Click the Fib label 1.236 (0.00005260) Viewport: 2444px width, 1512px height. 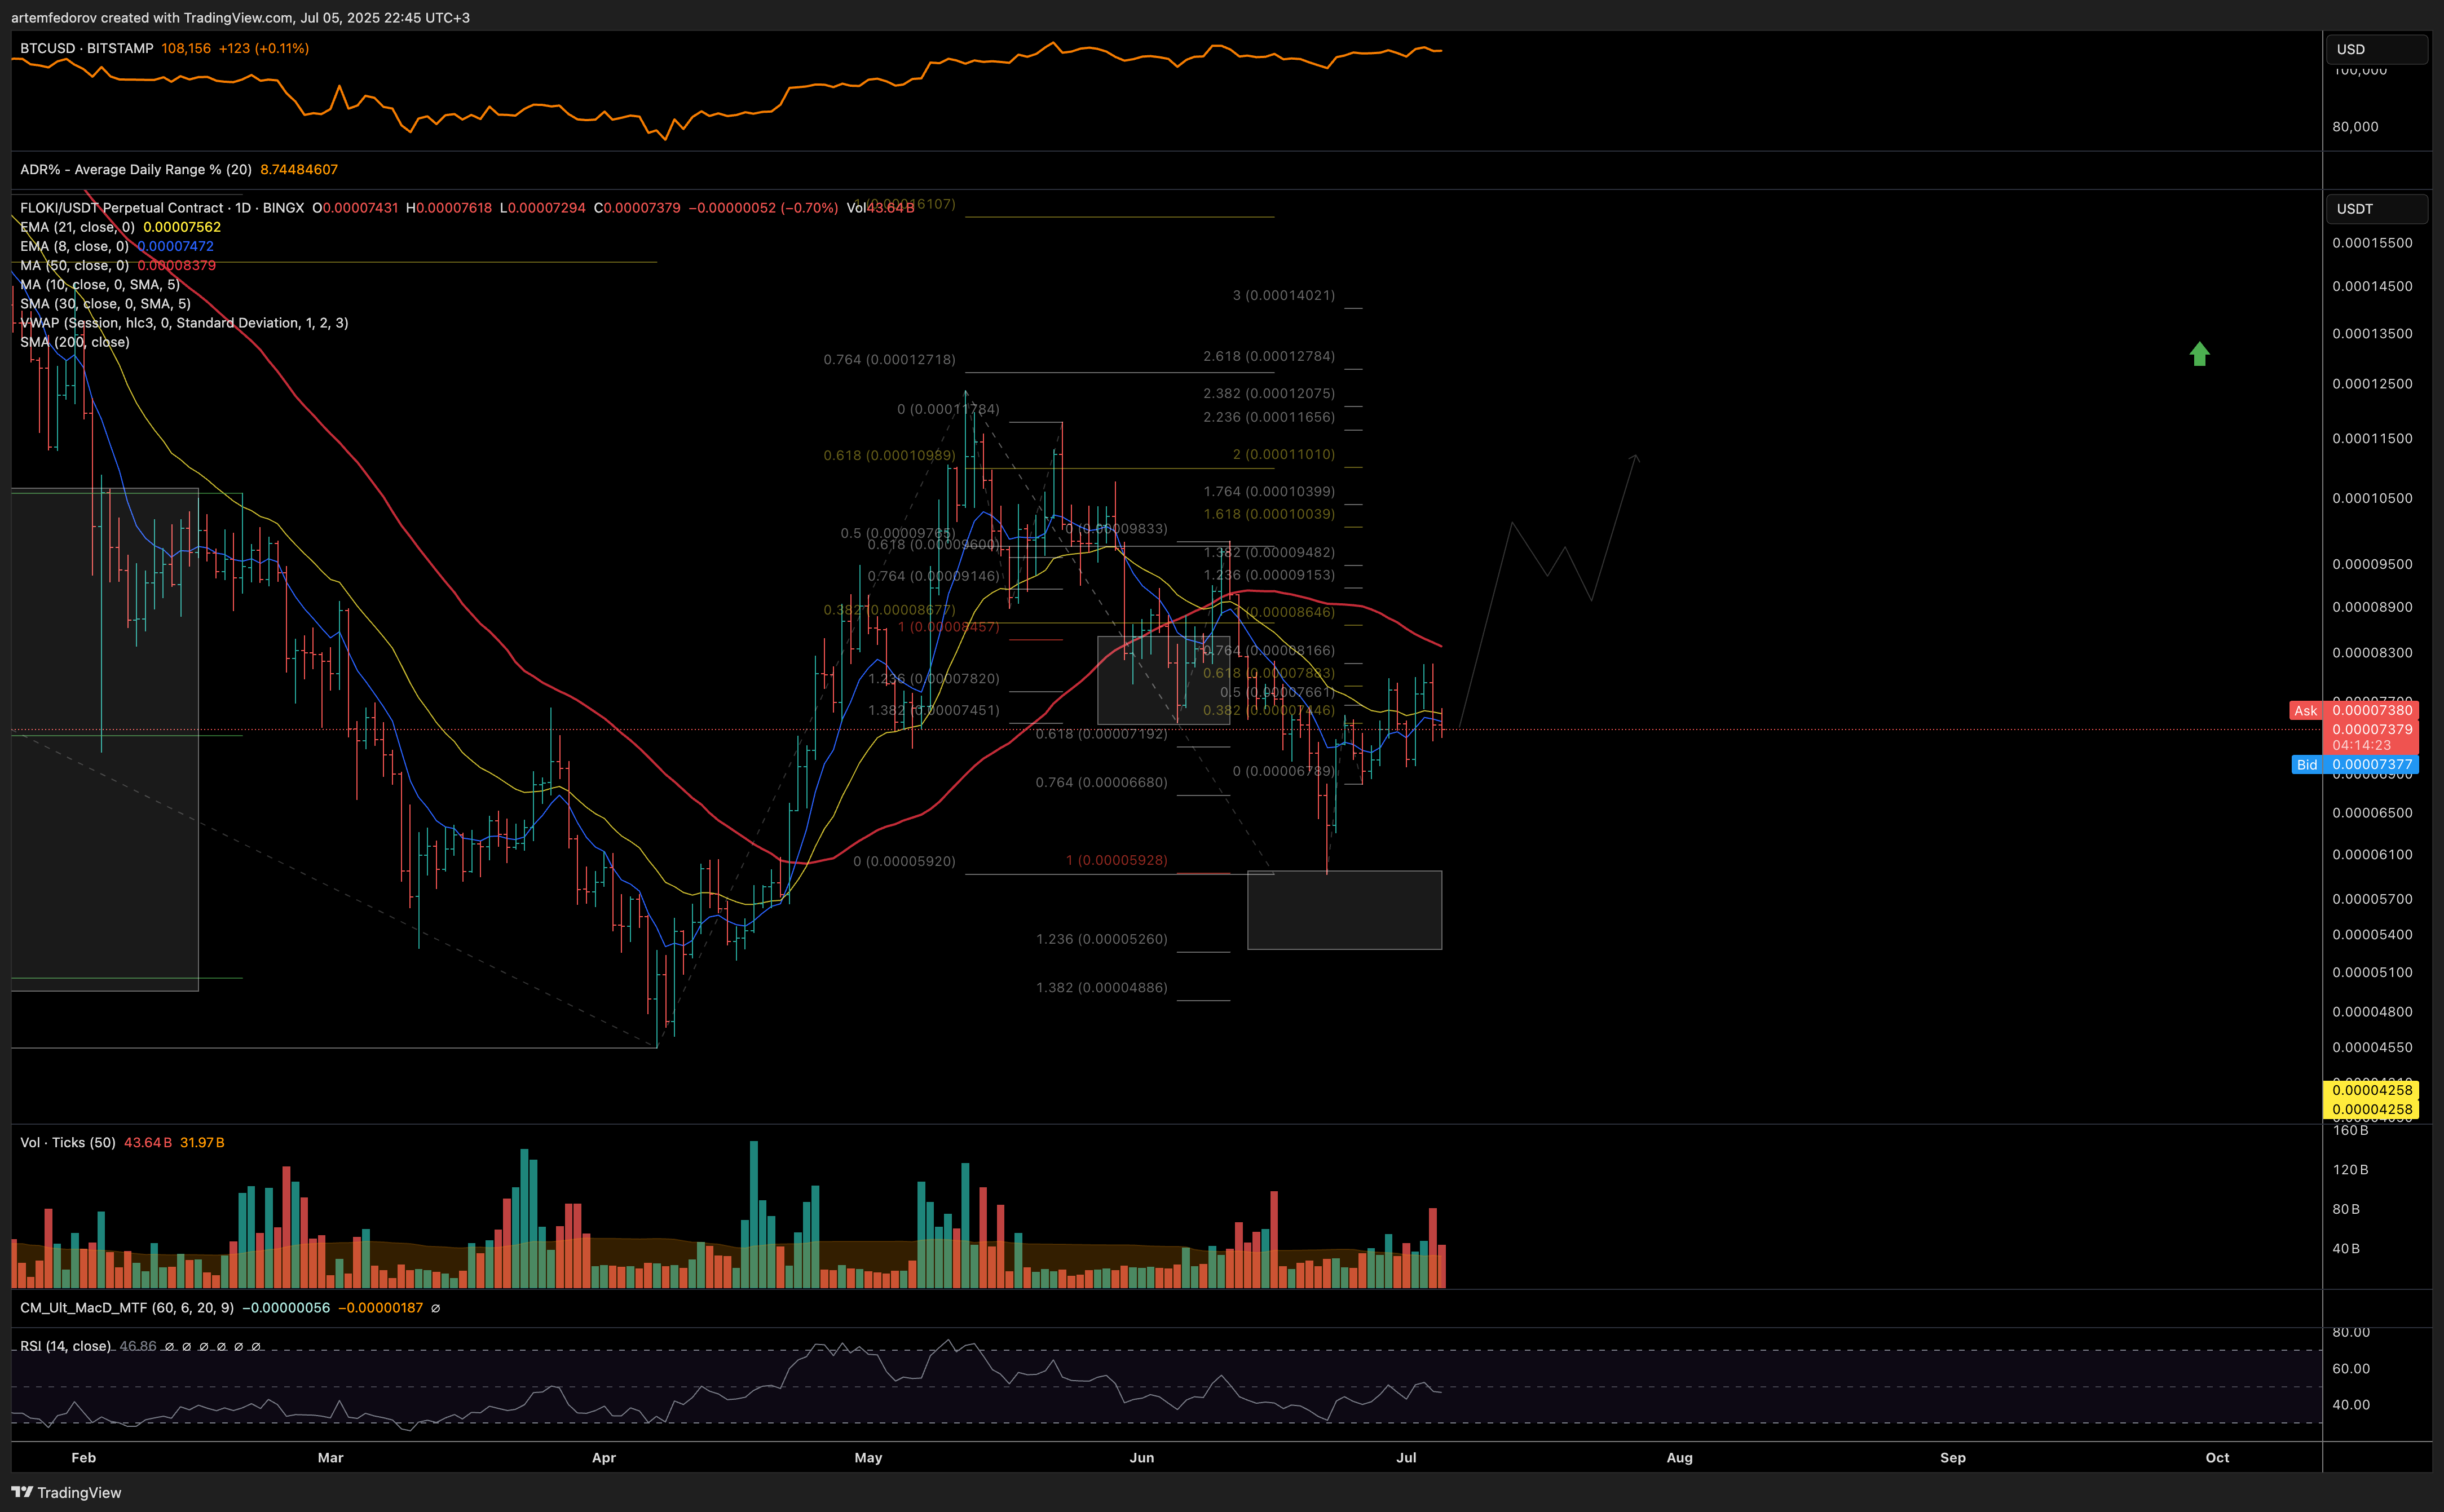pos(1101,940)
